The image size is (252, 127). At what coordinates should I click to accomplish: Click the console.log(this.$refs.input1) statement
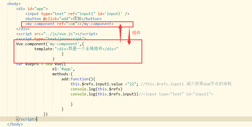pos(104,94)
